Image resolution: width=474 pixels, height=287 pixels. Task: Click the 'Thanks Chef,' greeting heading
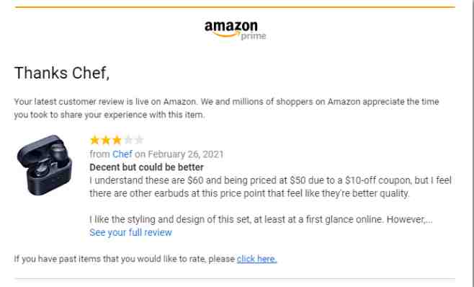62,73
